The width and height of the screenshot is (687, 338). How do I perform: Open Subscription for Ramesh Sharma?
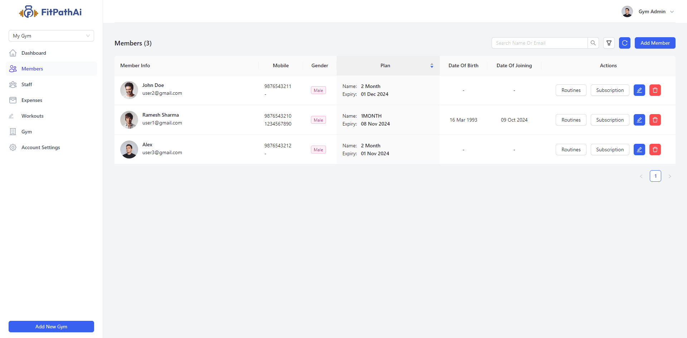pyautogui.click(x=610, y=120)
